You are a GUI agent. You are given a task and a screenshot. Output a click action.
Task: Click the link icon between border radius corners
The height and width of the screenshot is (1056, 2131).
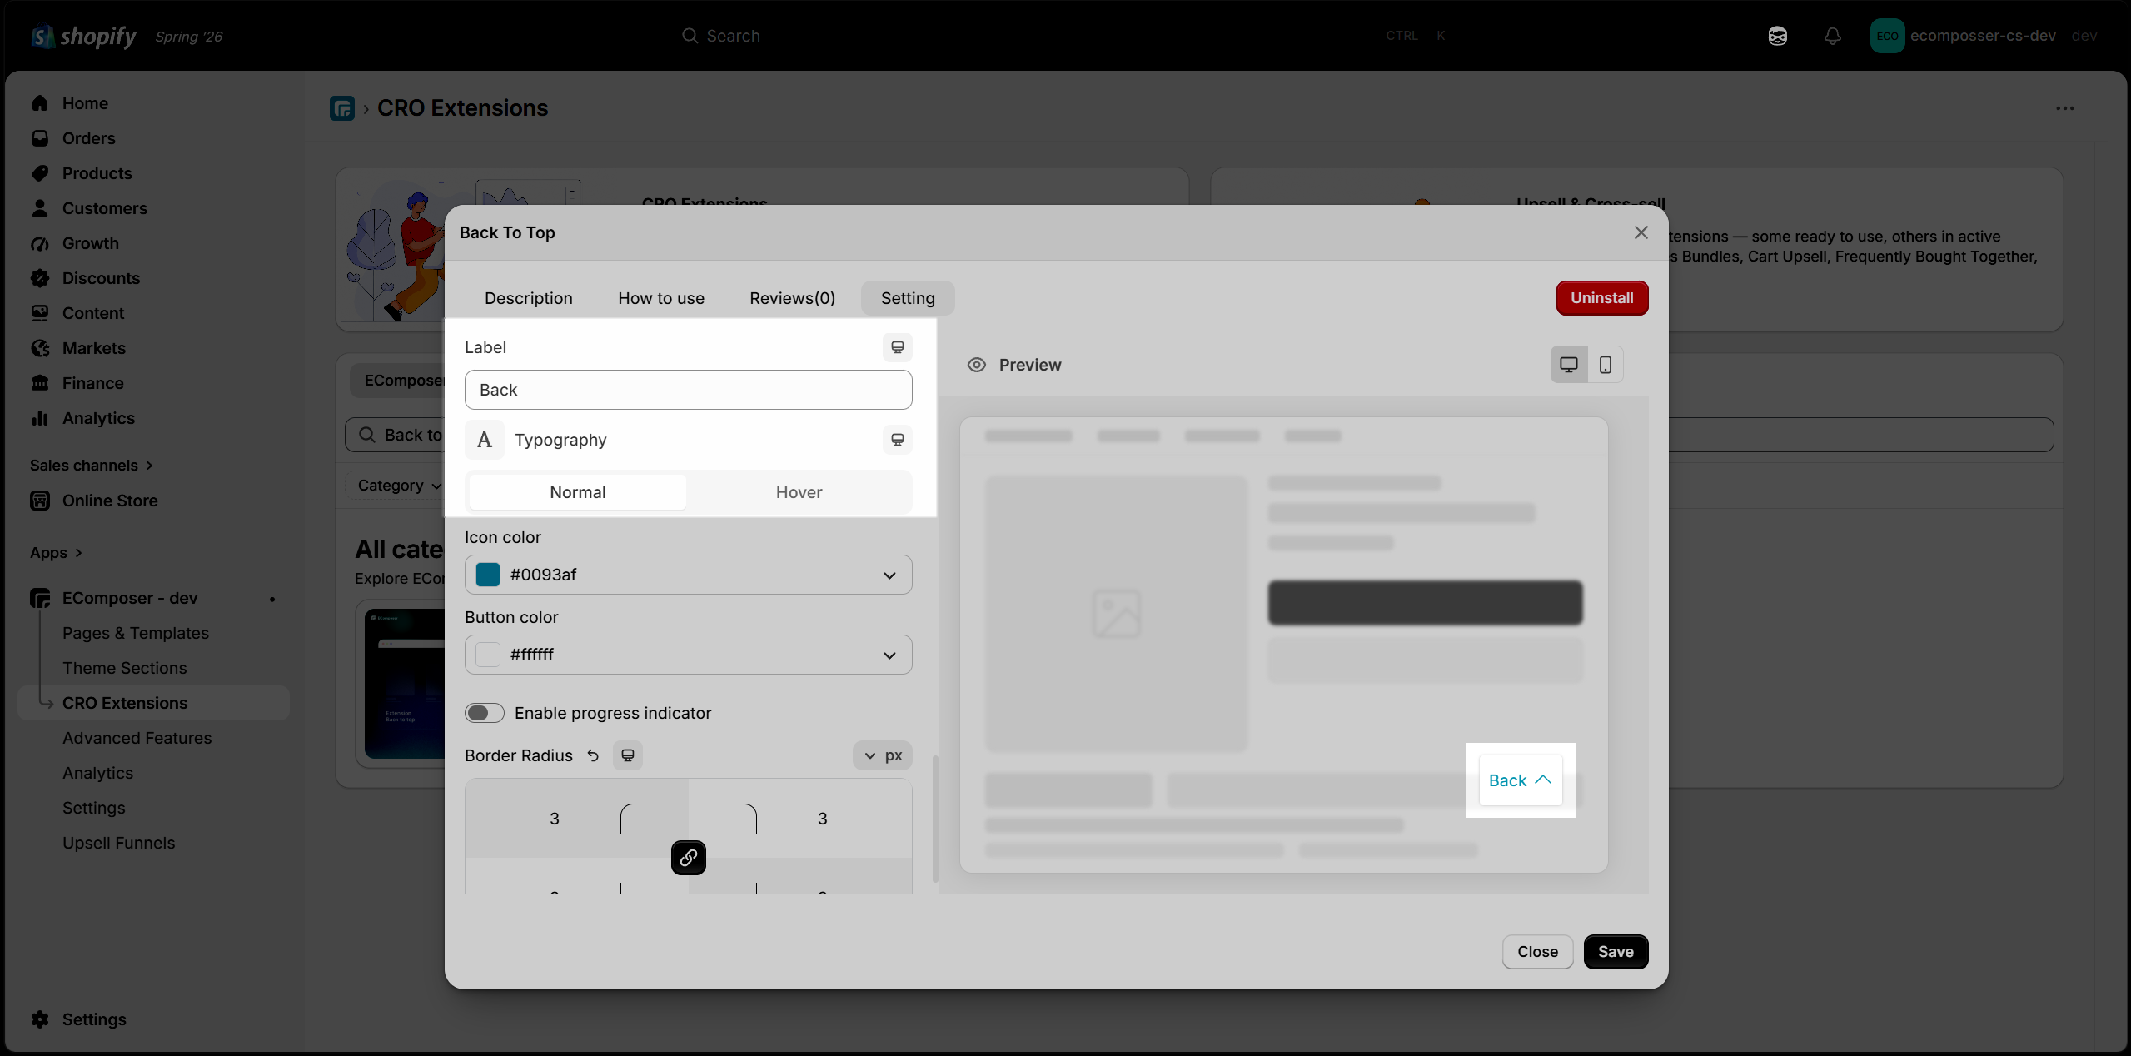(689, 858)
